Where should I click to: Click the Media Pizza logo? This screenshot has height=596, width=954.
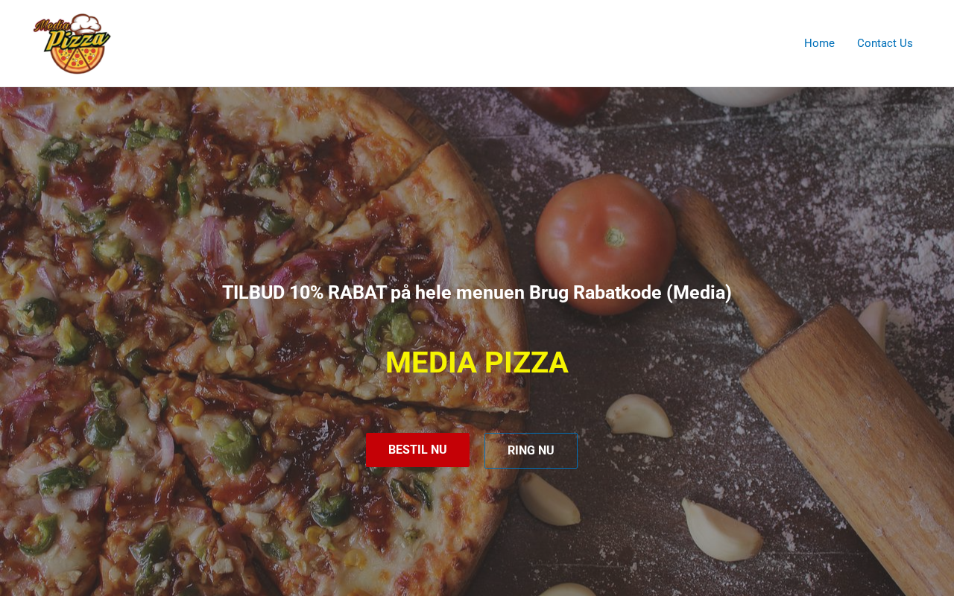72,43
